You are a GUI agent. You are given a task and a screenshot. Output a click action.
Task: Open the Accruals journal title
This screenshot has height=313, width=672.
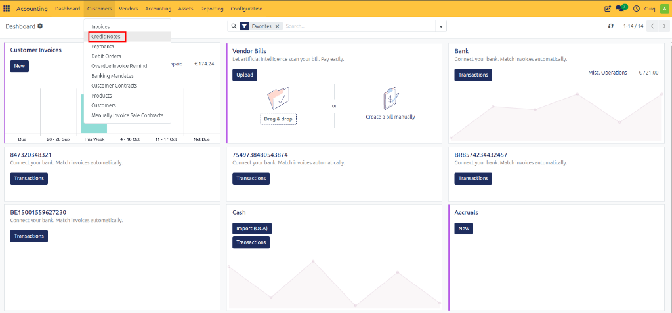click(x=467, y=213)
